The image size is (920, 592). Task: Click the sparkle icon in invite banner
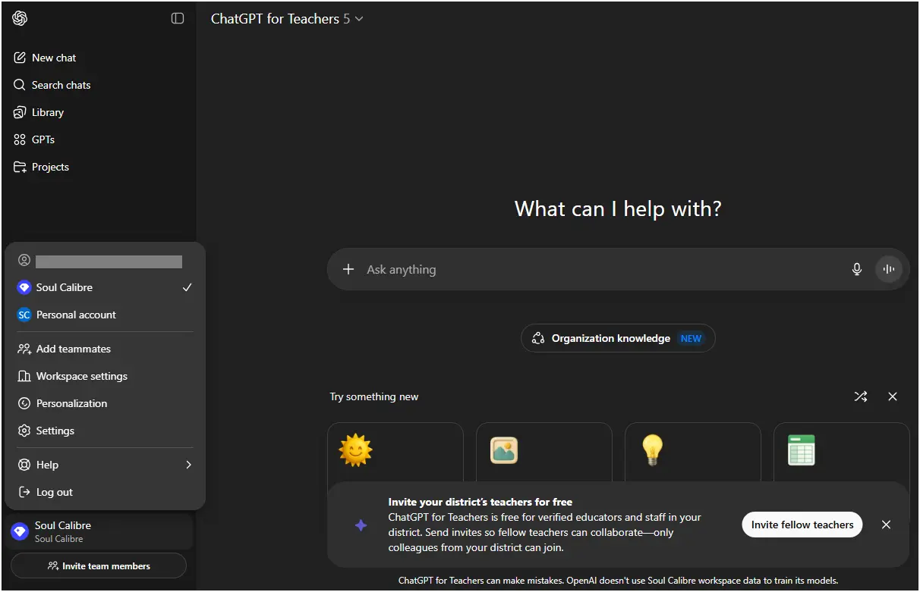pyautogui.click(x=361, y=525)
